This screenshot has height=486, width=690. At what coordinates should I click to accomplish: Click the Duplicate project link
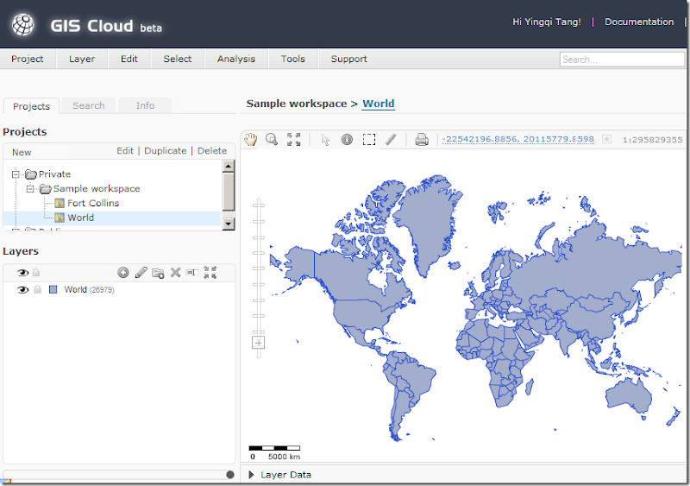click(165, 151)
